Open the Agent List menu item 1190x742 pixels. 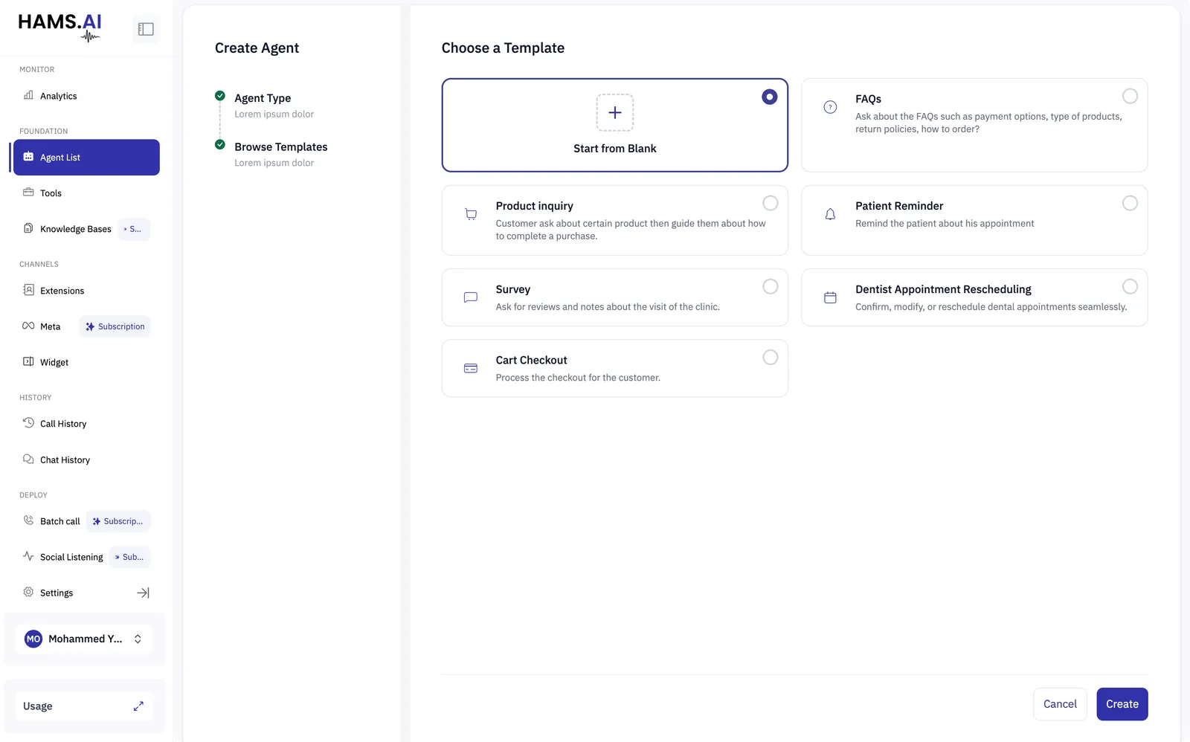pos(86,158)
